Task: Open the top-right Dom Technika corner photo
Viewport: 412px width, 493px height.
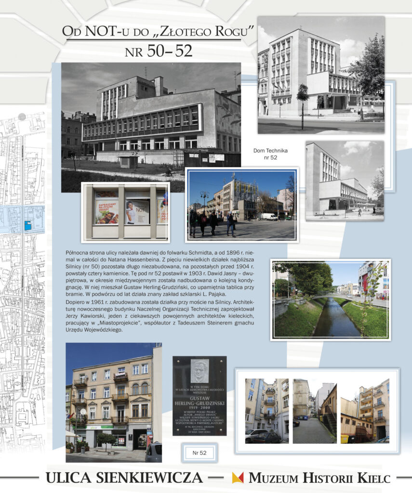Action: pyautogui.click(x=321, y=75)
